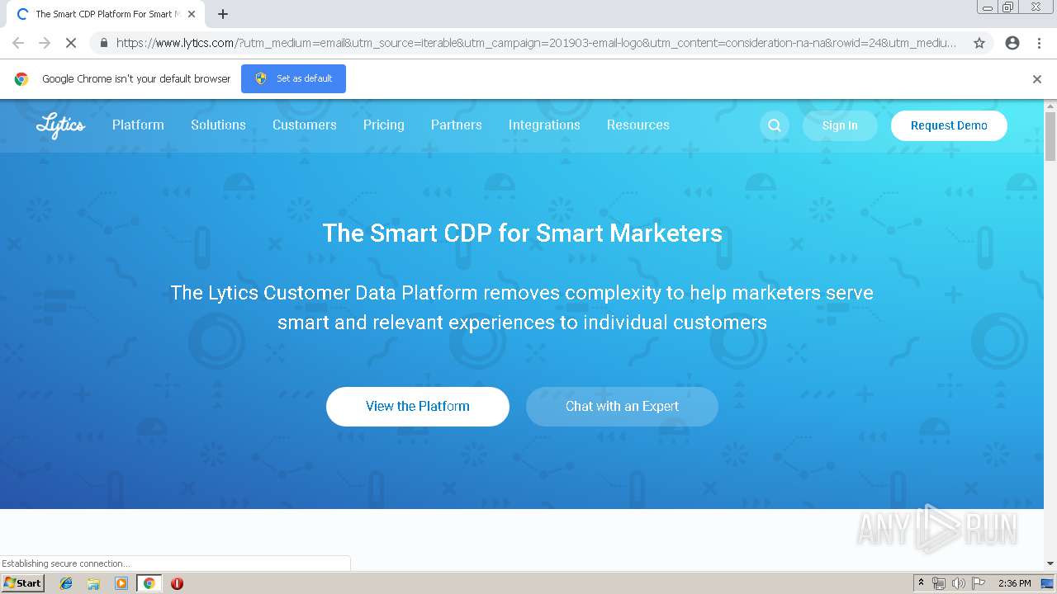Focus the address bar URL
The image size is (1057, 594).
click(x=535, y=43)
